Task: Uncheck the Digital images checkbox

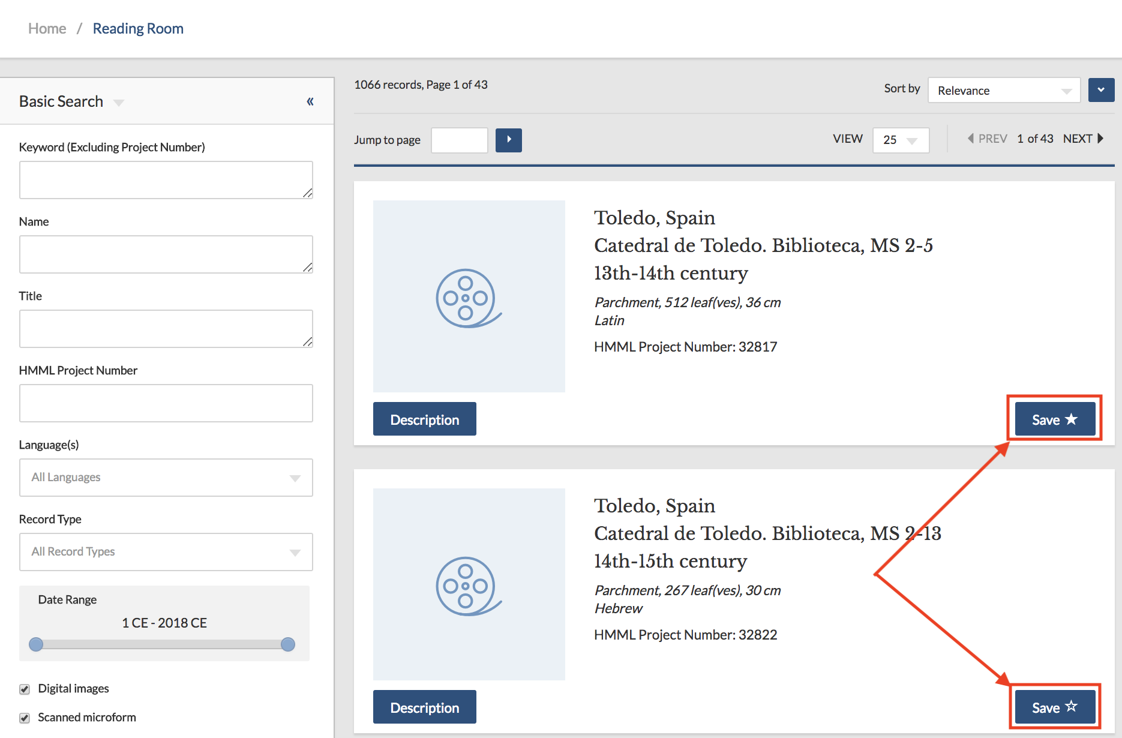Action: click(x=25, y=689)
